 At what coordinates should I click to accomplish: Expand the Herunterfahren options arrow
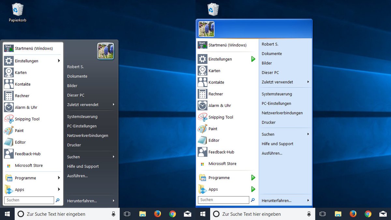tap(113, 201)
